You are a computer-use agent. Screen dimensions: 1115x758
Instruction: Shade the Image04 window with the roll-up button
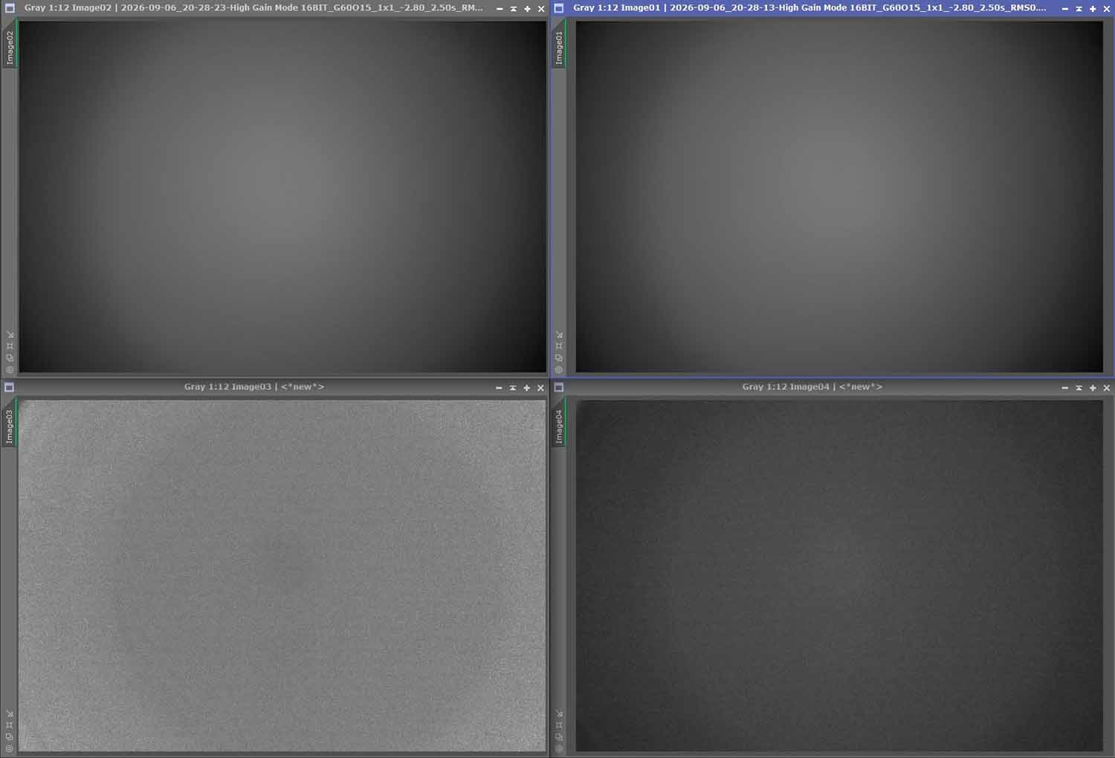tap(1079, 388)
